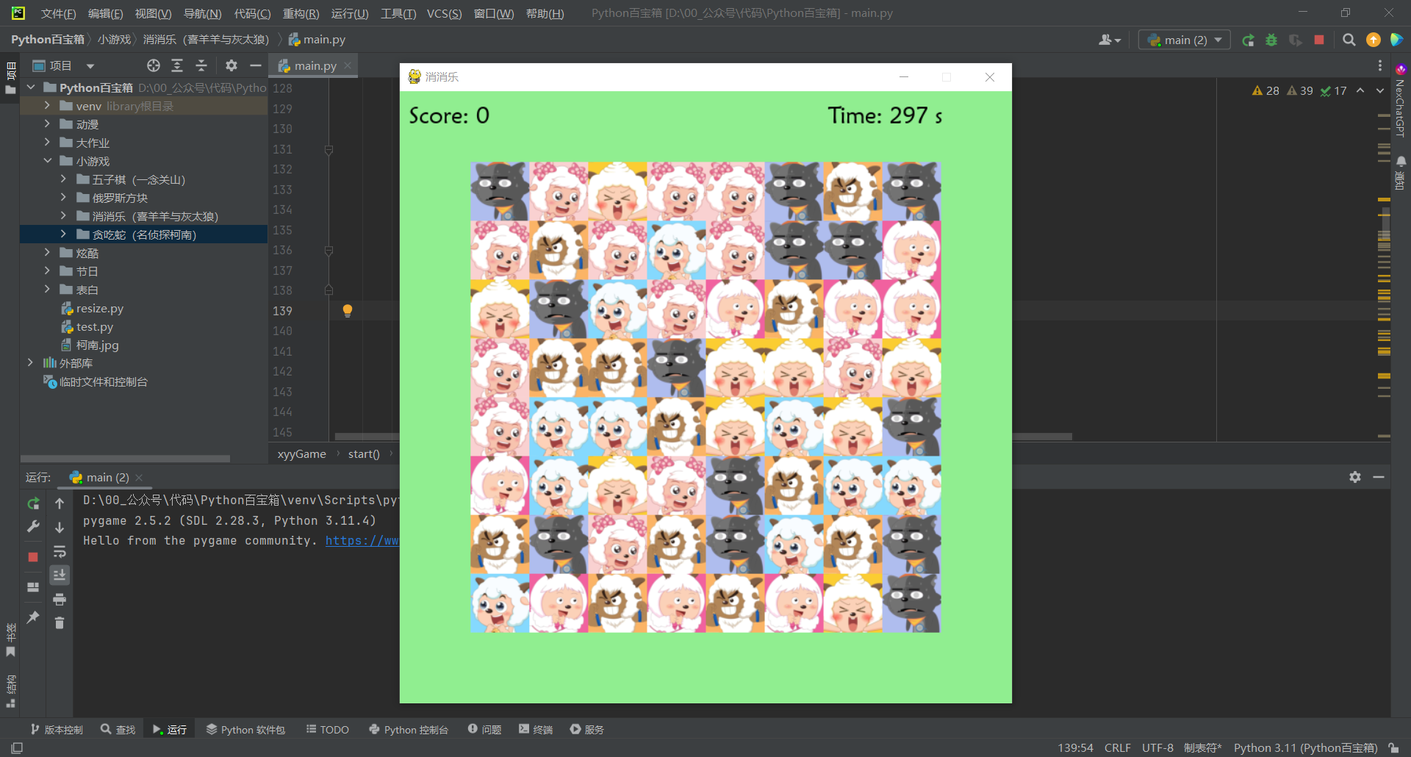Open the NexChatGPT sidebar tool
This screenshot has height=757, width=1411.
tap(1401, 99)
